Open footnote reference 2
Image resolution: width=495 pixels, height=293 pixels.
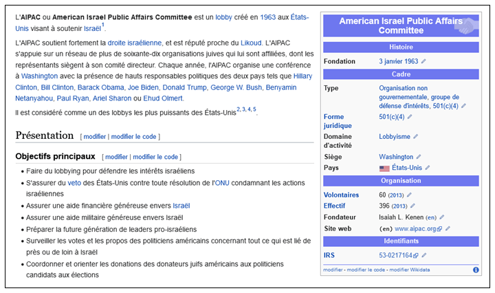[x=239, y=109]
